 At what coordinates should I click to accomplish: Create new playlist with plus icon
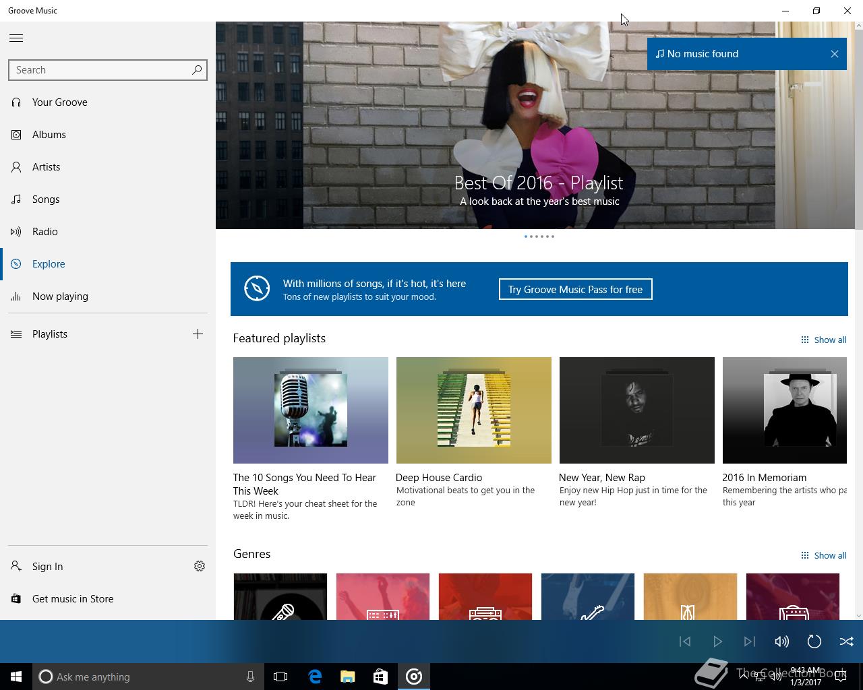click(198, 334)
